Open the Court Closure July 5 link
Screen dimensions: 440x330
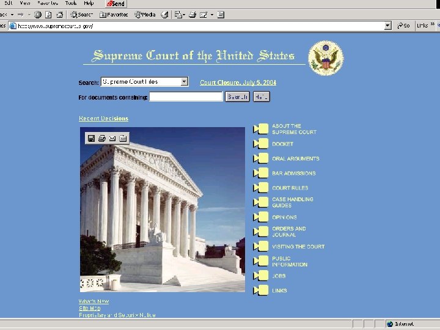click(x=238, y=82)
